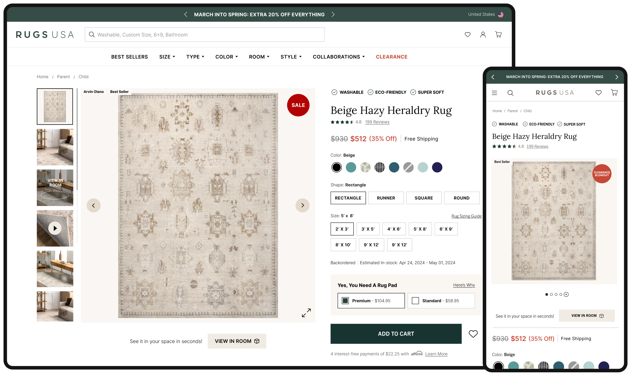Go to Parent breadcrumb on desktop view
The width and height of the screenshot is (631, 376).
coord(63,77)
